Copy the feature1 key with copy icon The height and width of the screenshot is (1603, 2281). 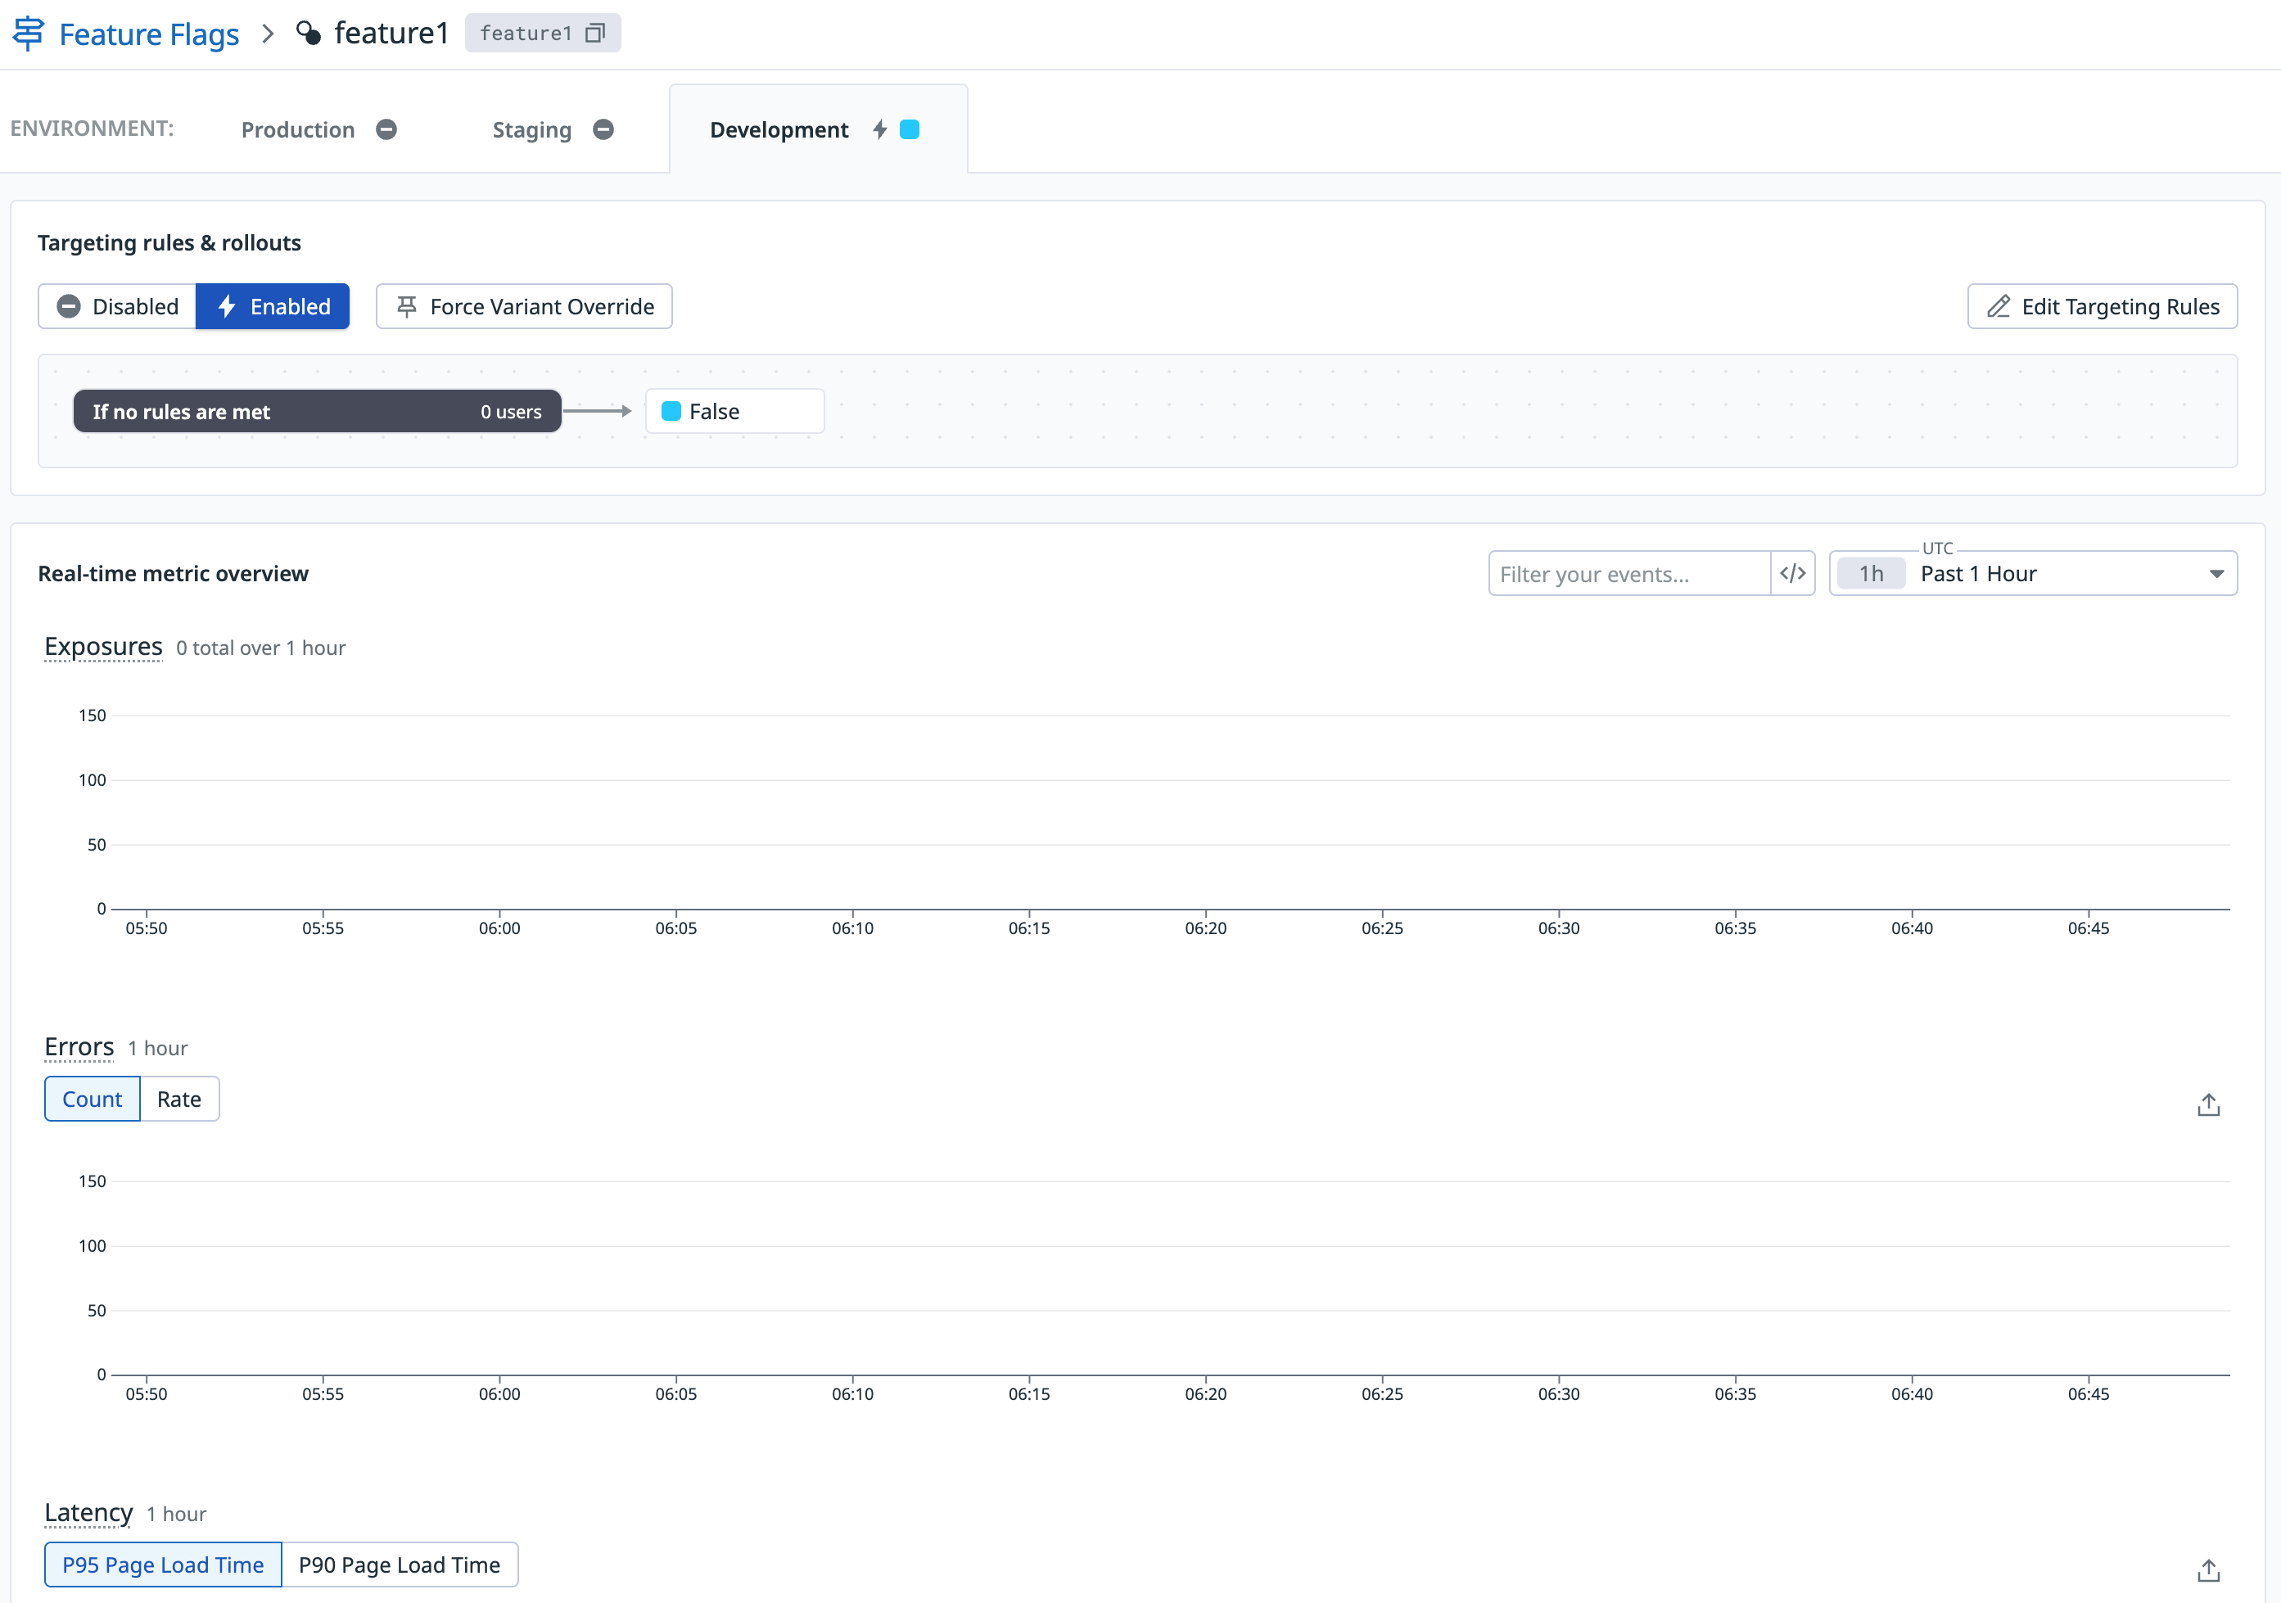[x=594, y=34]
